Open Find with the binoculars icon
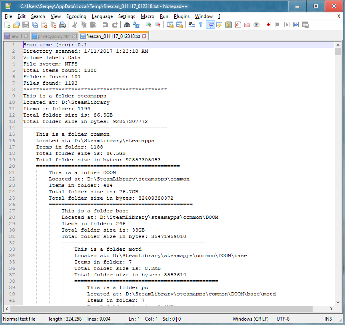The width and height of the screenshot is (345, 325). [127, 25]
